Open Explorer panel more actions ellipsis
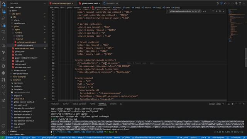 click(x=45, y=3)
